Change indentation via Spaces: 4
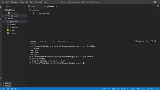160x90 pixels. [x=115, y=89]
